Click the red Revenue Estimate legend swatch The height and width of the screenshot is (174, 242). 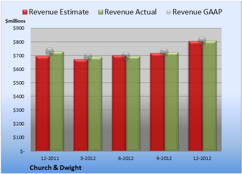pos(25,12)
